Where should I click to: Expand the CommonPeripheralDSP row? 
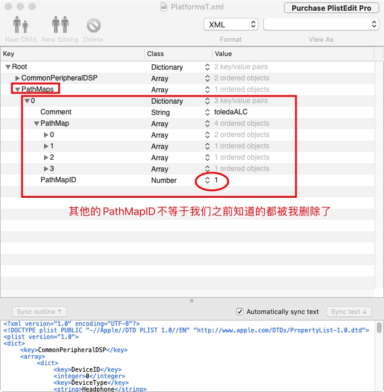coord(17,78)
